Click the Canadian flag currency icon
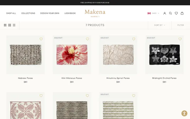This screenshot has width=190, height=119. 149,13
